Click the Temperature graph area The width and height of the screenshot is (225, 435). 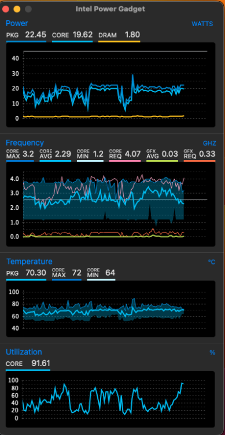(x=110, y=309)
